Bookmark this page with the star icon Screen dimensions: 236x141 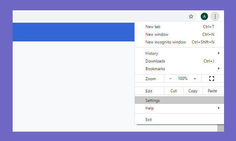click(x=191, y=16)
